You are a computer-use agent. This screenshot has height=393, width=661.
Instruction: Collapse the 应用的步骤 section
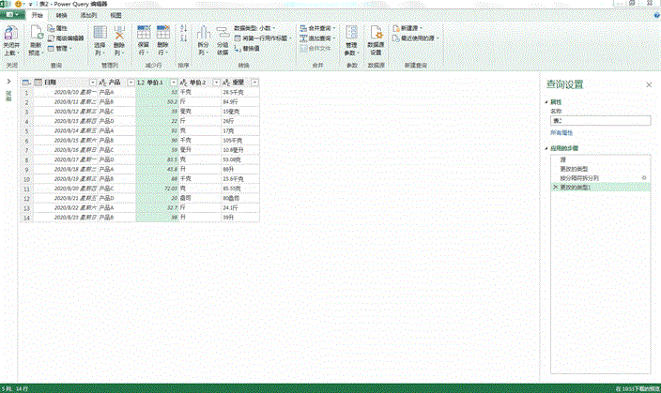click(x=546, y=149)
